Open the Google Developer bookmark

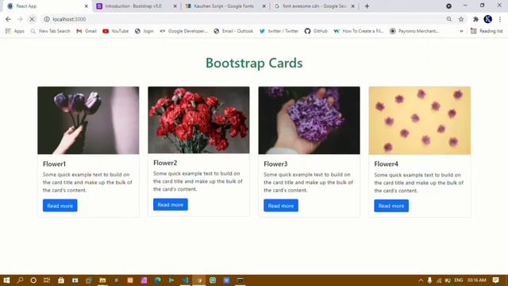183,31
